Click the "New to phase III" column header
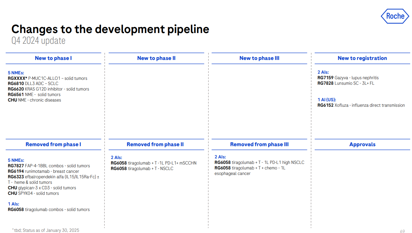Image resolution: width=412 pixels, height=233 pixels. (x=259, y=58)
